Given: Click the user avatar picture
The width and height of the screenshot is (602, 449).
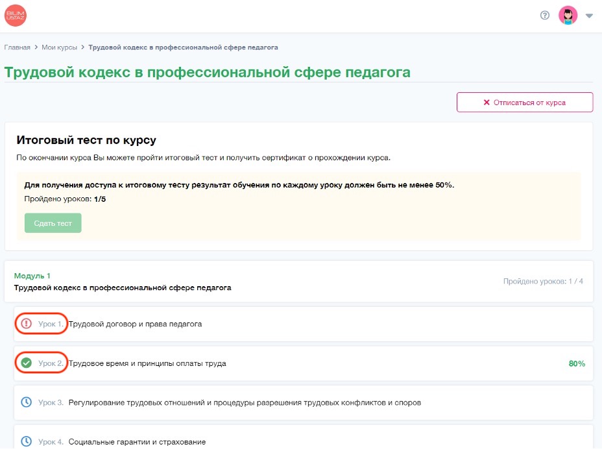Looking at the screenshot, I should [568, 16].
